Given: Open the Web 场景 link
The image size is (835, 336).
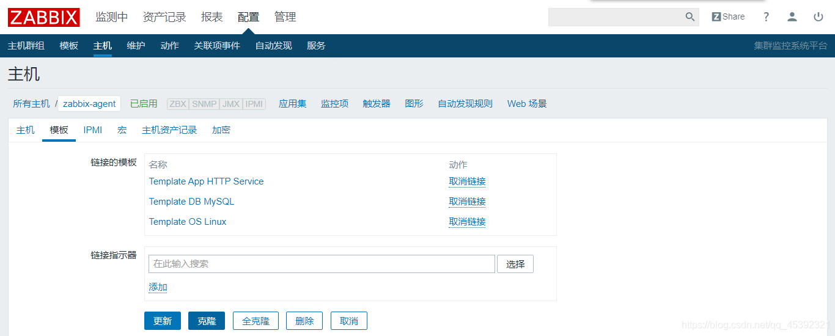Looking at the screenshot, I should pyautogui.click(x=527, y=104).
